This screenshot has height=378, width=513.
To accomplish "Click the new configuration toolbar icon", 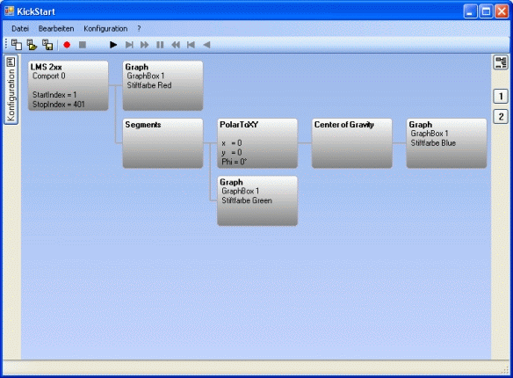I will (17, 45).
